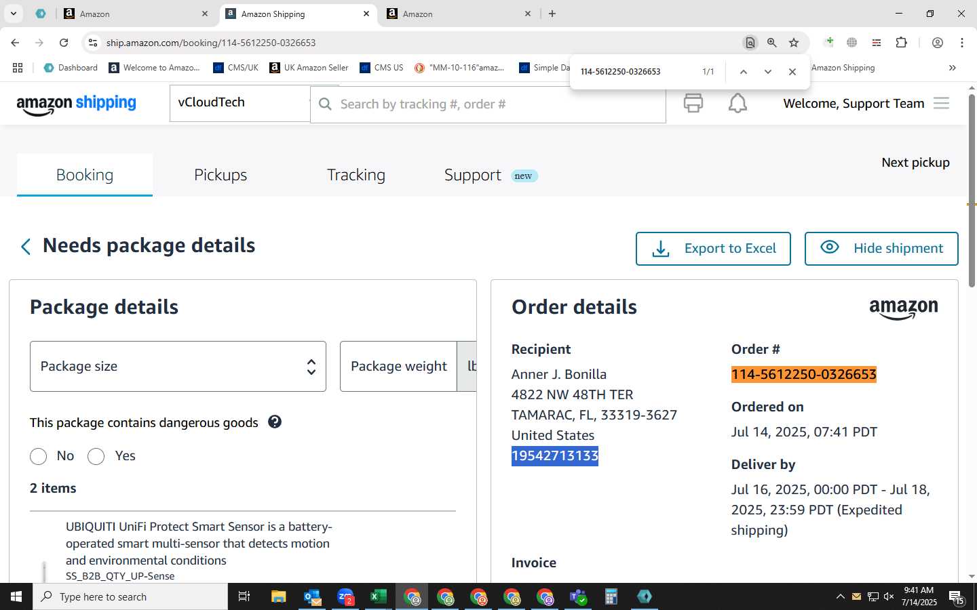This screenshot has width=977, height=610.
Task: Close the Amazon Shipping browser tab
Action: point(366,14)
